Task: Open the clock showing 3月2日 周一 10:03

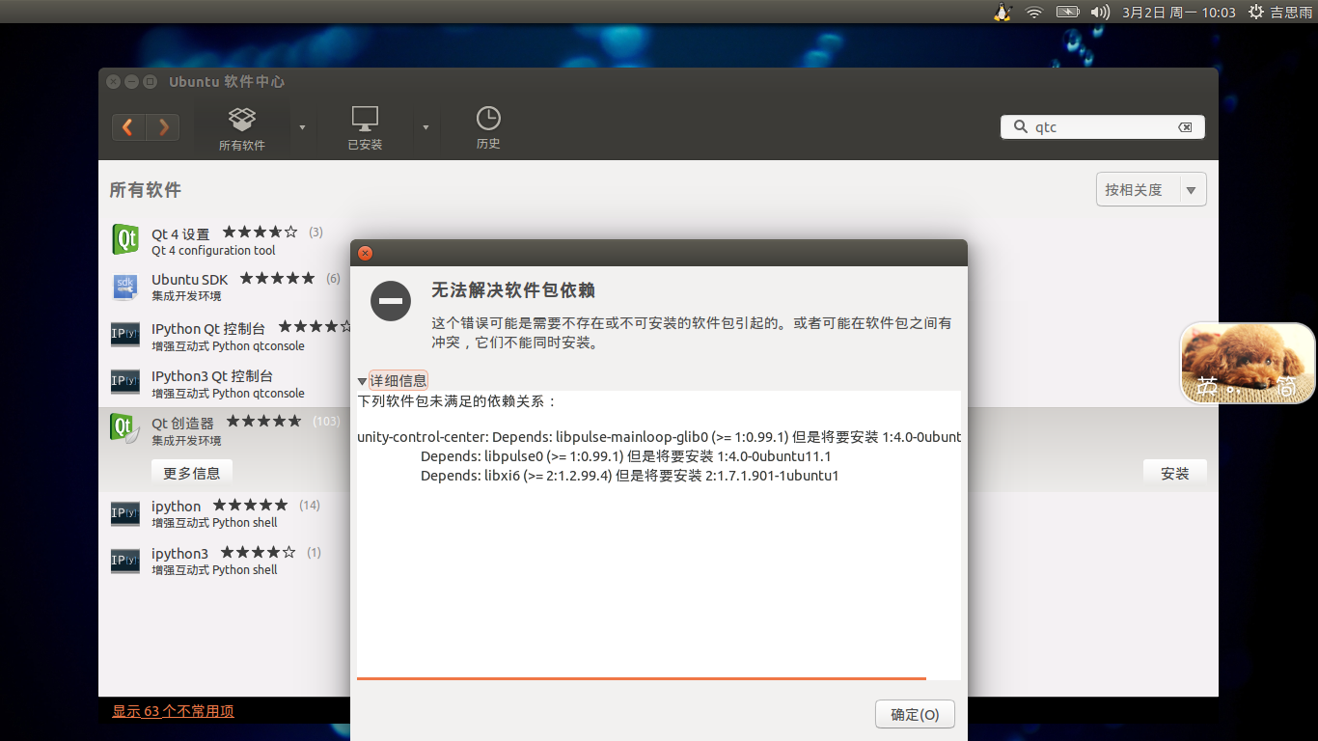Action: pyautogui.click(x=1179, y=13)
